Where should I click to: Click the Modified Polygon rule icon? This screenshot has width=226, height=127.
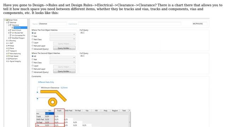point(11,38)
